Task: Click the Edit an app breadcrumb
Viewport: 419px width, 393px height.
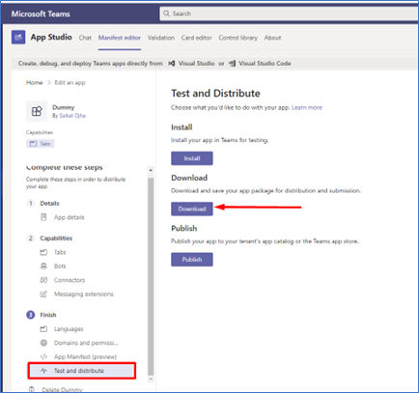Action: [70, 82]
